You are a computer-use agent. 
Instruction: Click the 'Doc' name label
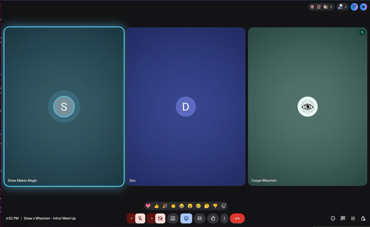(133, 181)
